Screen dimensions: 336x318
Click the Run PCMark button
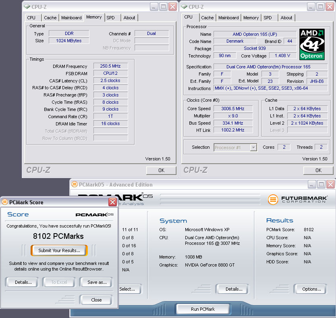(203, 309)
